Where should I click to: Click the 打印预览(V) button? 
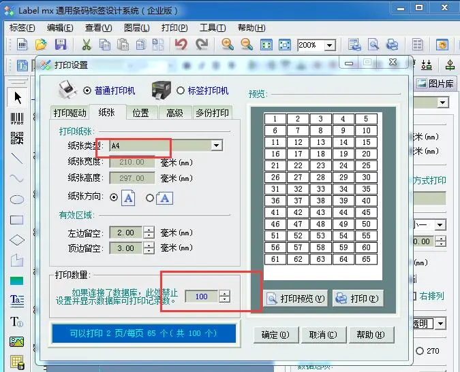296,299
